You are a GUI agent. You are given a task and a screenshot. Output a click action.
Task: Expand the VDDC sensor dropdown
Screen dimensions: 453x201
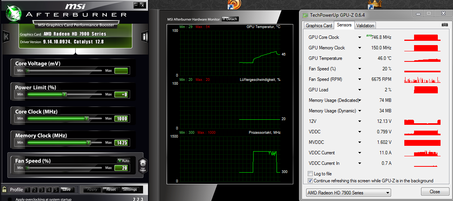pyautogui.click(x=360, y=132)
